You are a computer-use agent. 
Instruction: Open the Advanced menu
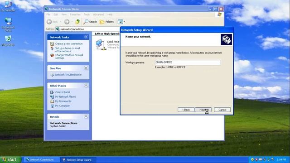[x=99, y=14]
